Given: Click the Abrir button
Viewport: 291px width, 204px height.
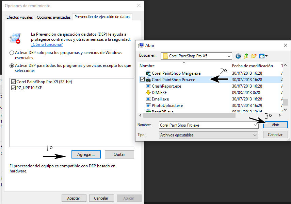Looking at the screenshot, I should 275,125.
